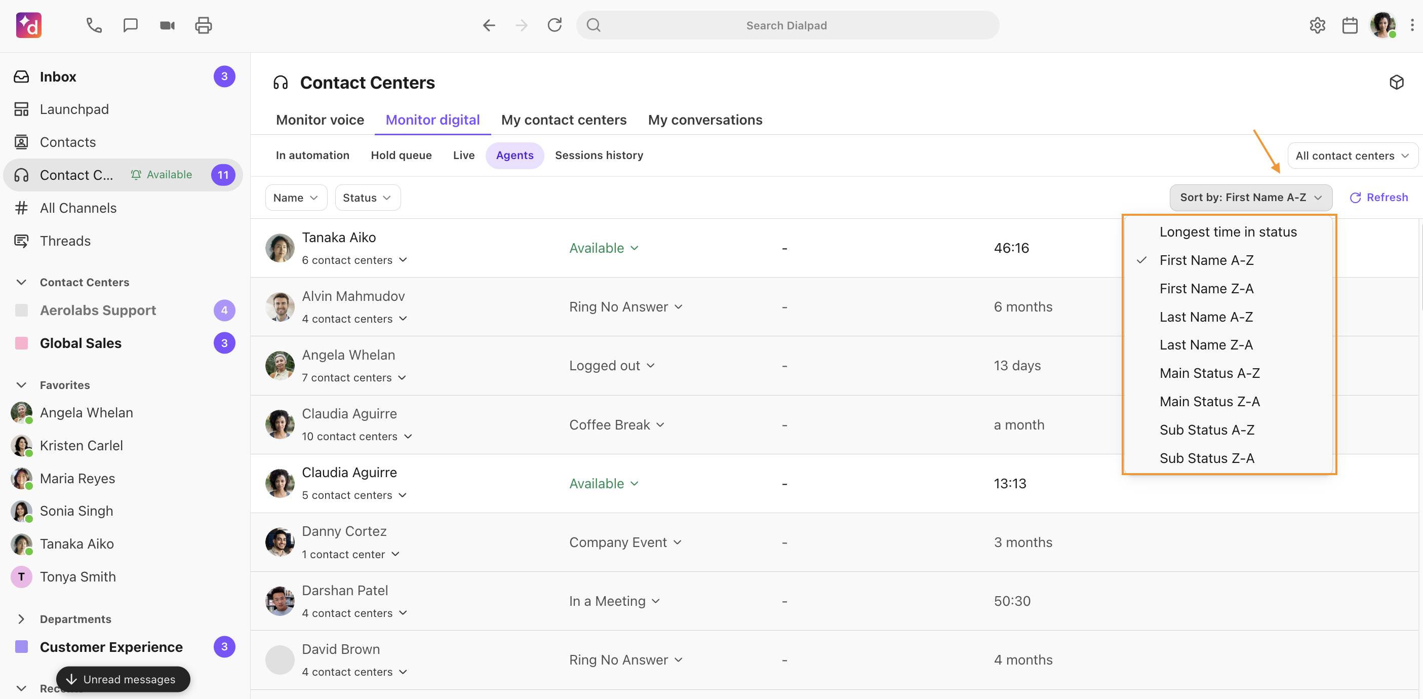Open the calendar icon
The height and width of the screenshot is (699, 1423).
[1350, 25]
